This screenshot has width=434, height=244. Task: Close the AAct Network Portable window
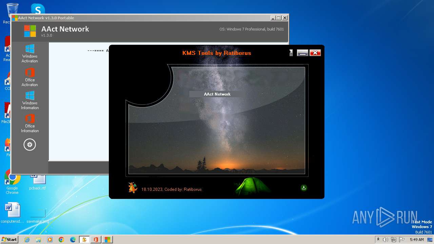tap(285, 18)
